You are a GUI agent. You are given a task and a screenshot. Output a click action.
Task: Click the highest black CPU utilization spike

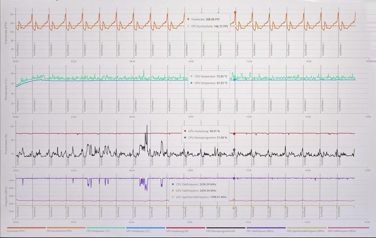pyautogui.click(x=147, y=126)
